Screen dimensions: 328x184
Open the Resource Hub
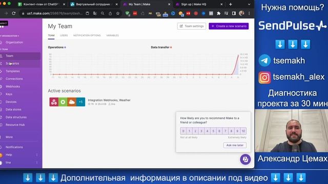(x=15, y=125)
